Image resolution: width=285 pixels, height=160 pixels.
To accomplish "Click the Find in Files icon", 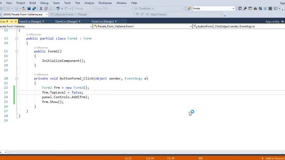I will pos(189,8).
